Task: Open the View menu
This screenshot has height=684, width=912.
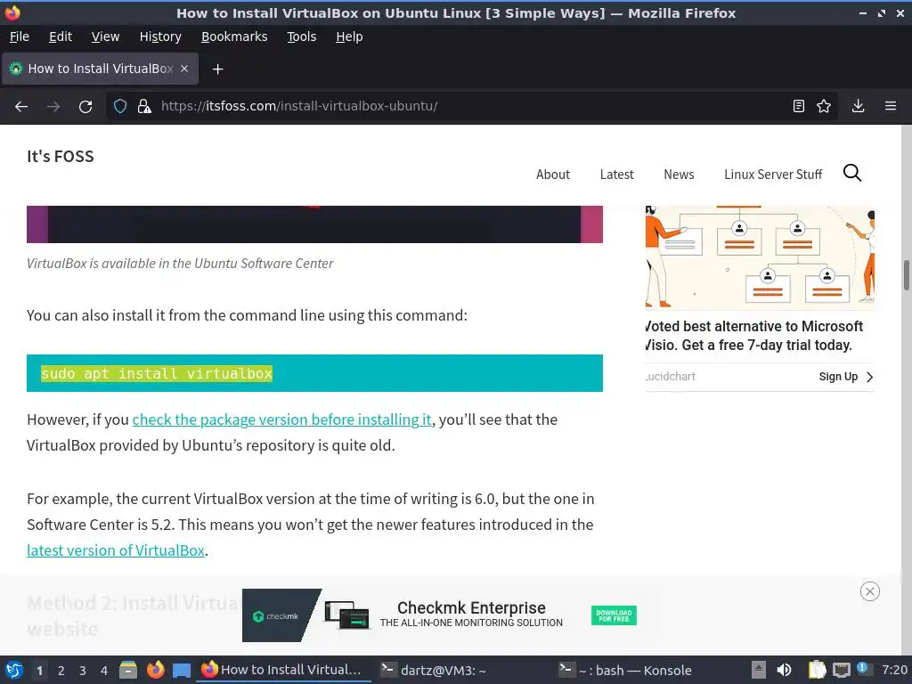Action: [105, 37]
